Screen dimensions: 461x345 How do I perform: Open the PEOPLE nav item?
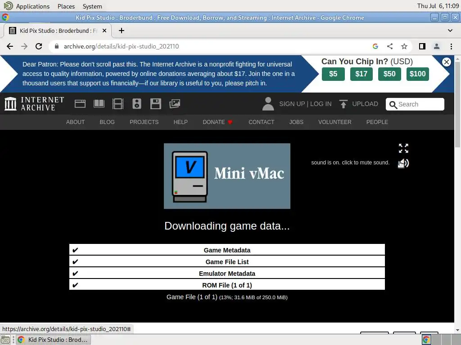tap(377, 122)
